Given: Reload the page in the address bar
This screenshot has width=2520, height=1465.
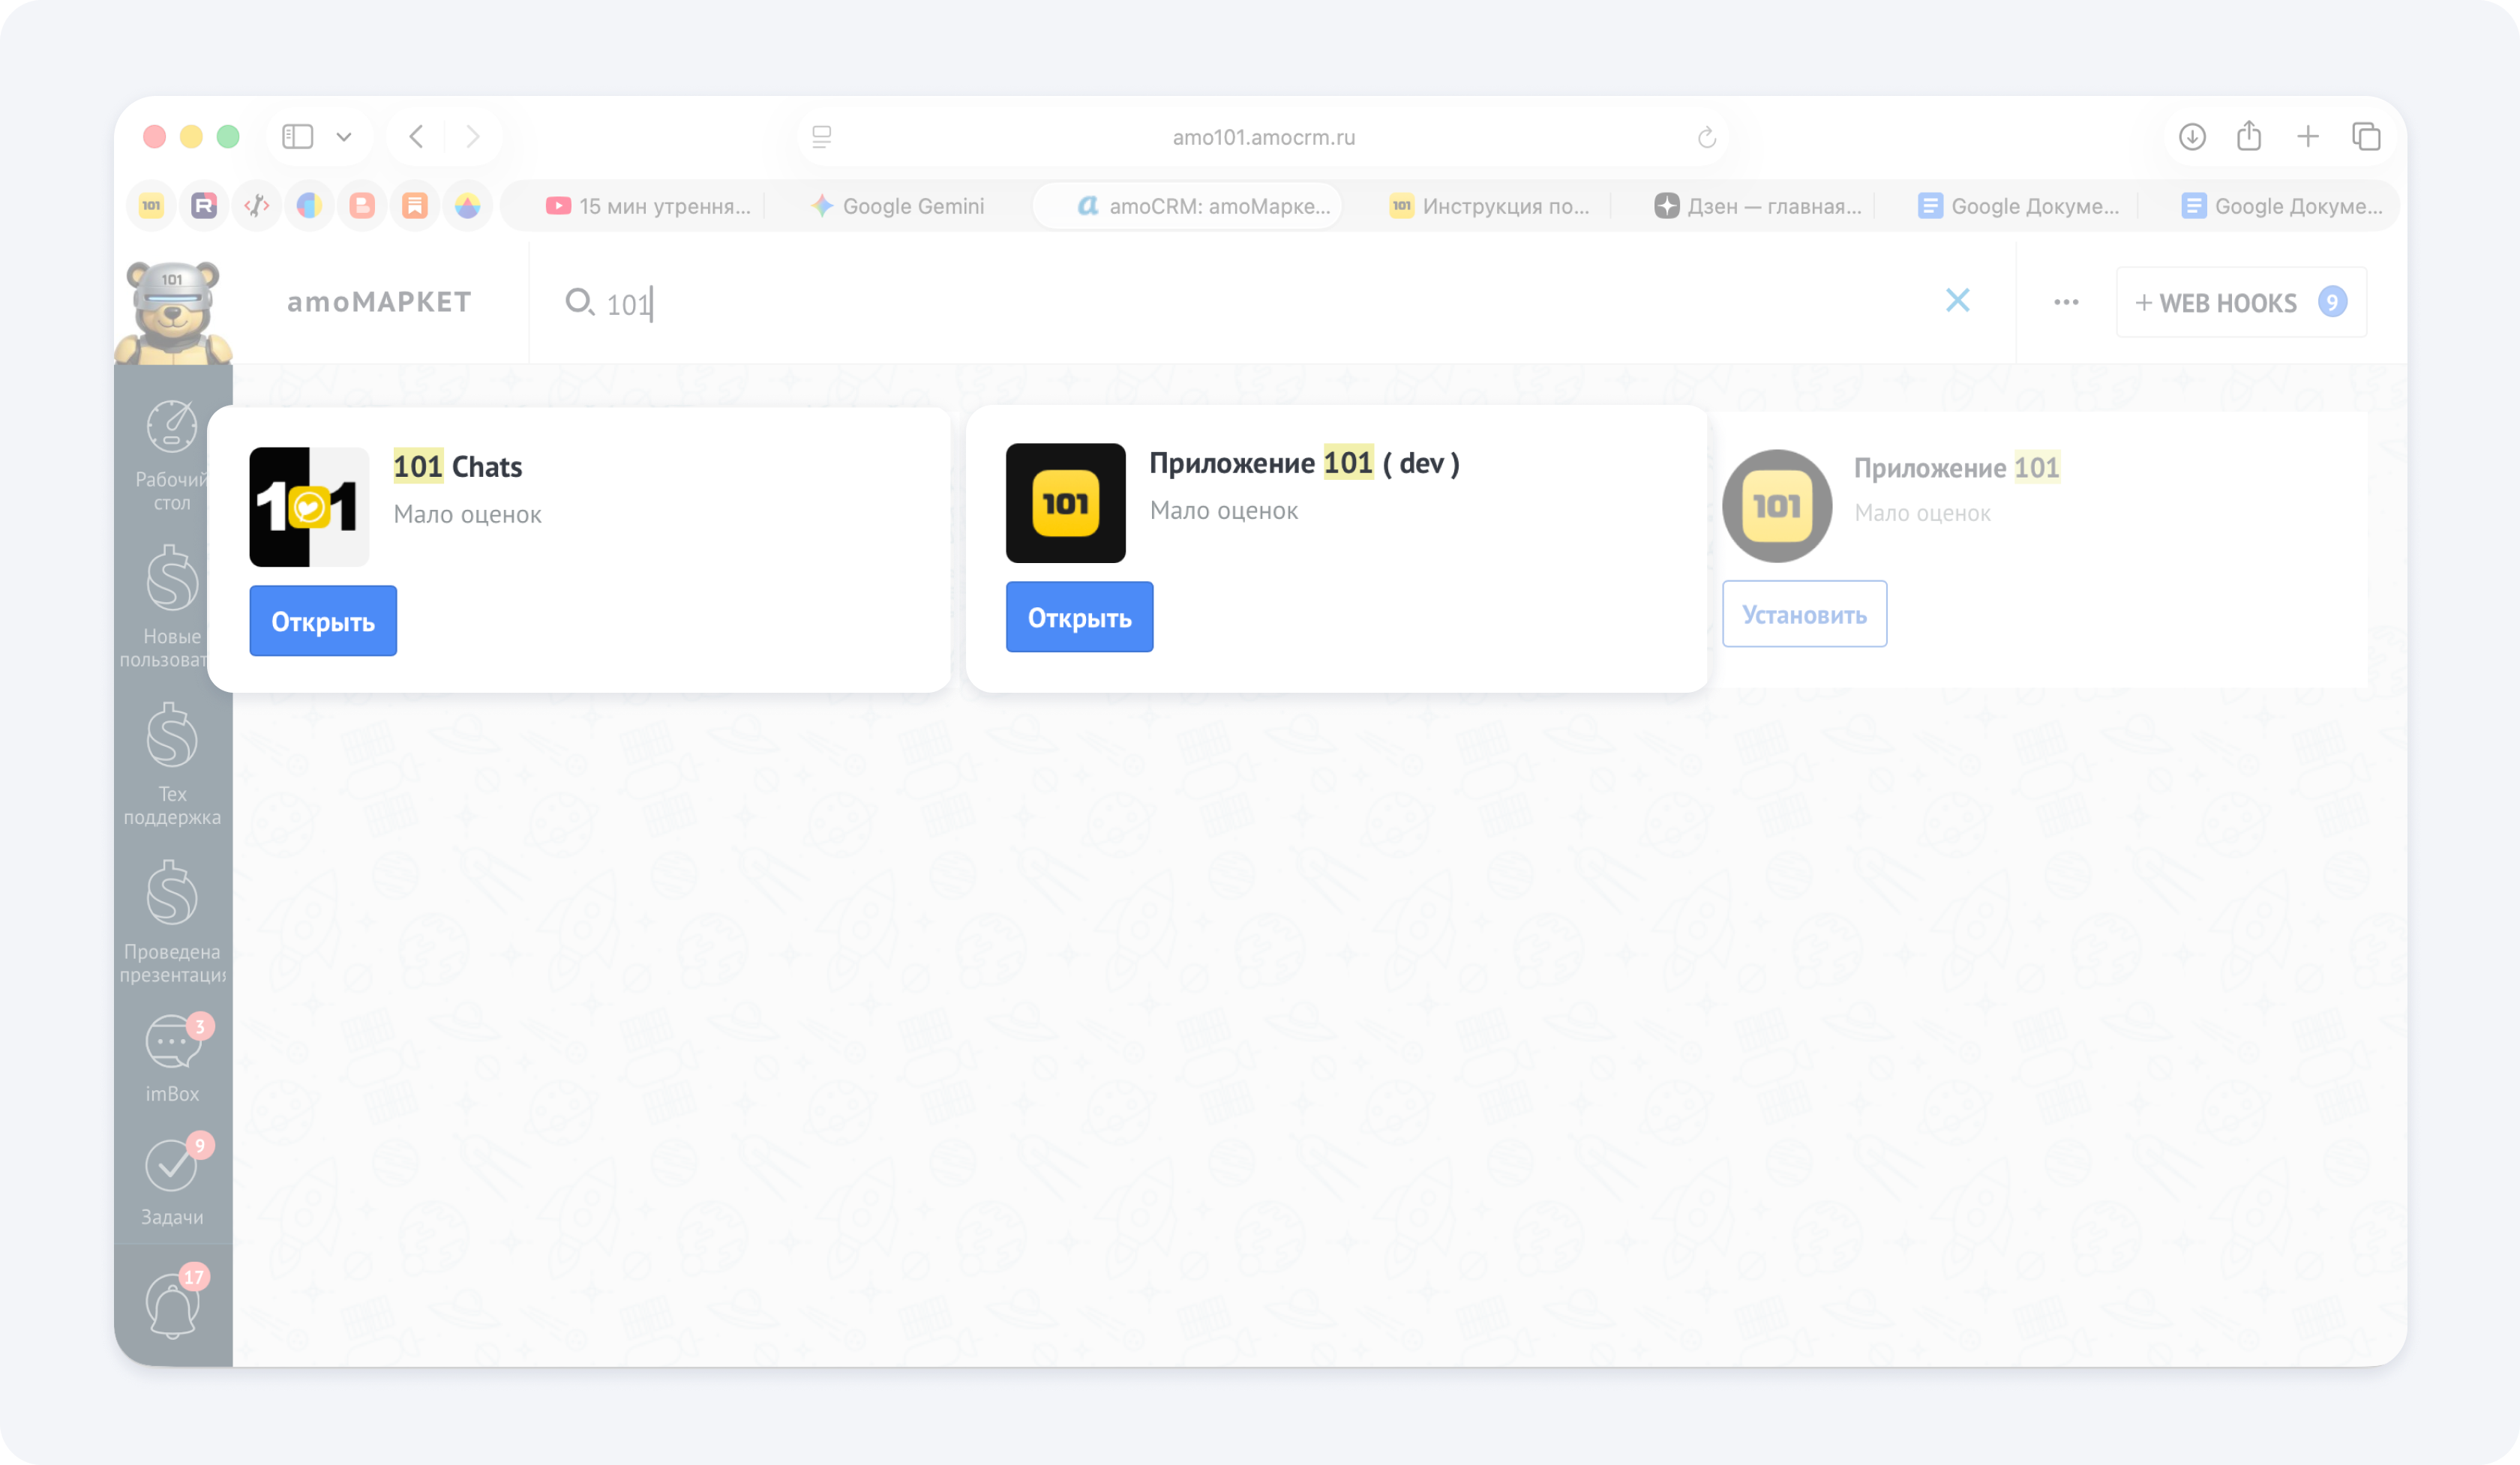Looking at the screenshot, I should point(1706,137).
